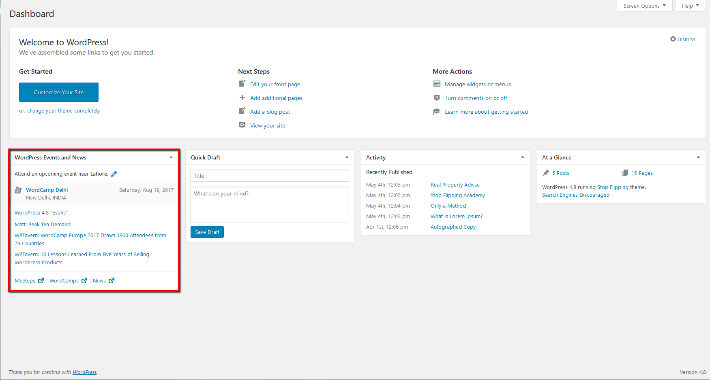Open the Help dropdown tab
Viewport: 710px width, 380px height.
click(x=690, y=6)
